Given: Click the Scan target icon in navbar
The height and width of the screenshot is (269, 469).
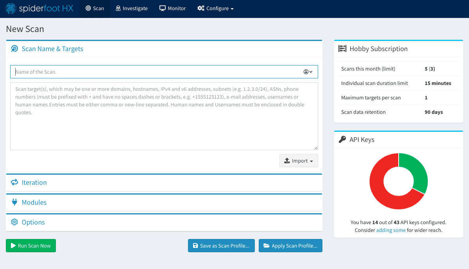Looking at the screenshot, I should pyautogui.click(x=88, y=8).
